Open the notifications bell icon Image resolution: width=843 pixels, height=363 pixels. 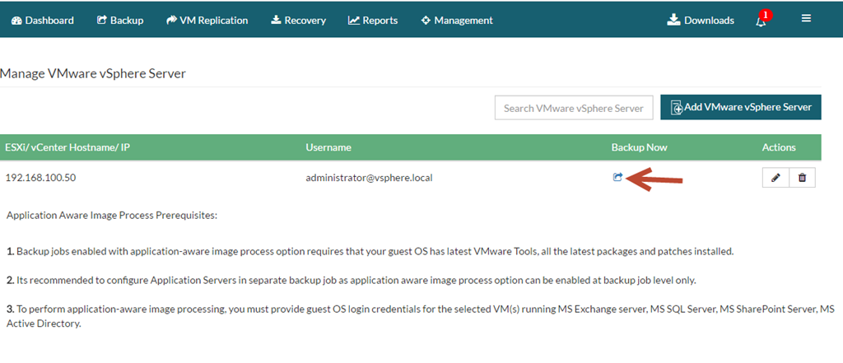(x=760, y=21)
